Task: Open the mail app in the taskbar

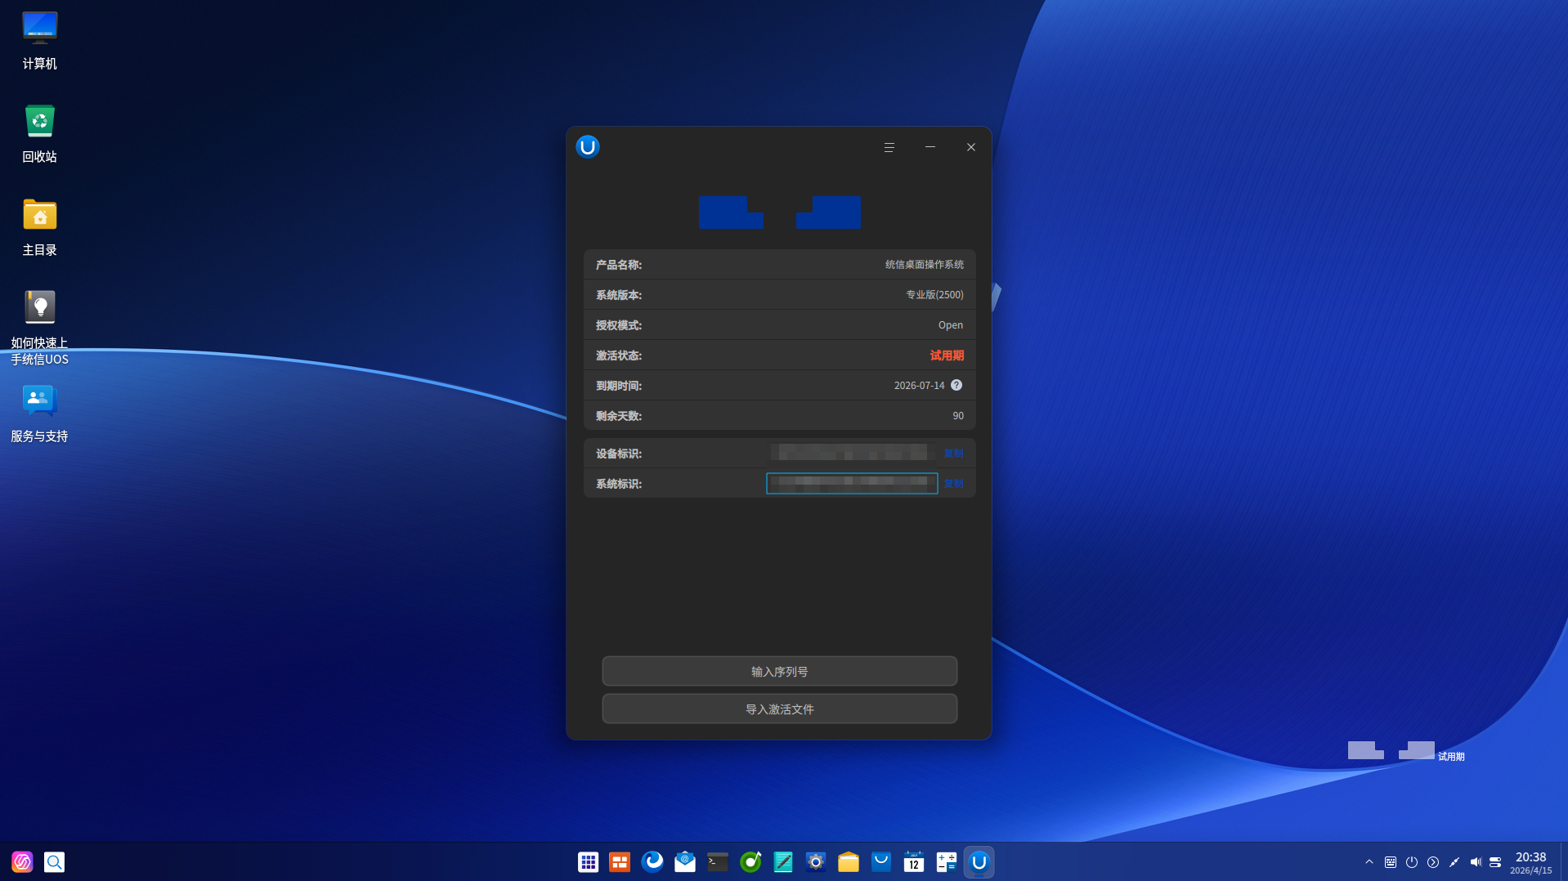Action: click(685, 861)
